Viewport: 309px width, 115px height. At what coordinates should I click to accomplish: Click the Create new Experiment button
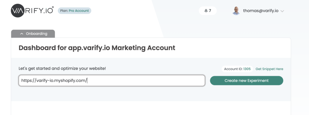coord(247,81)
